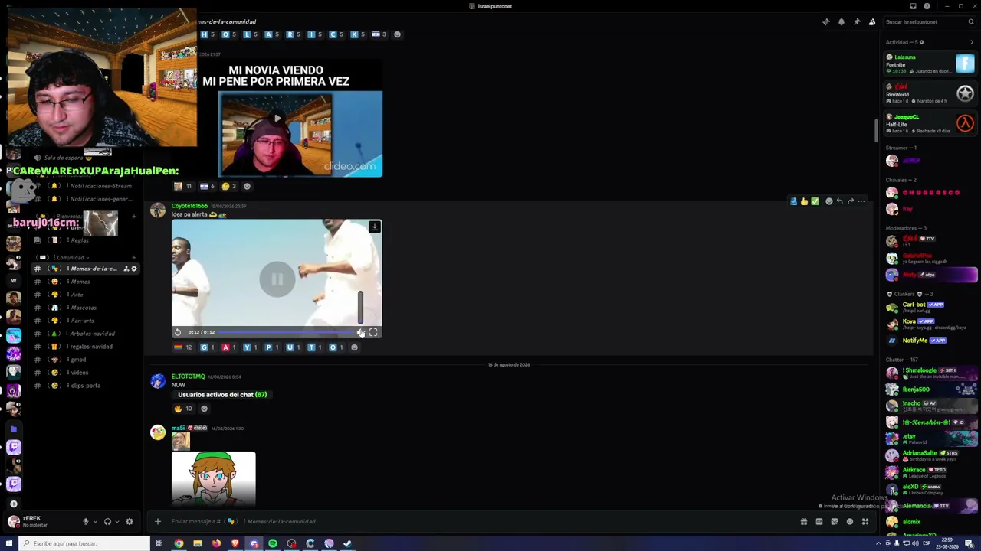Open settings gear for Memes-de-la-comunidad channel

pos(134,269)
